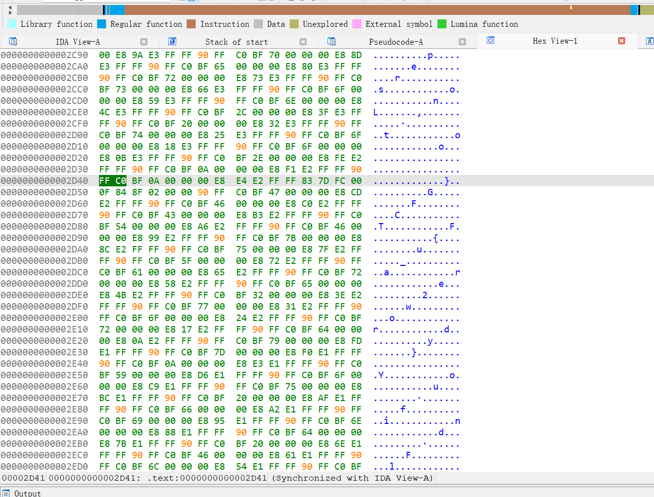Click the 'L' character in the 2CE0 ASCII column
The width and height of the screenshot is (654, 497).
coord(376,112)
